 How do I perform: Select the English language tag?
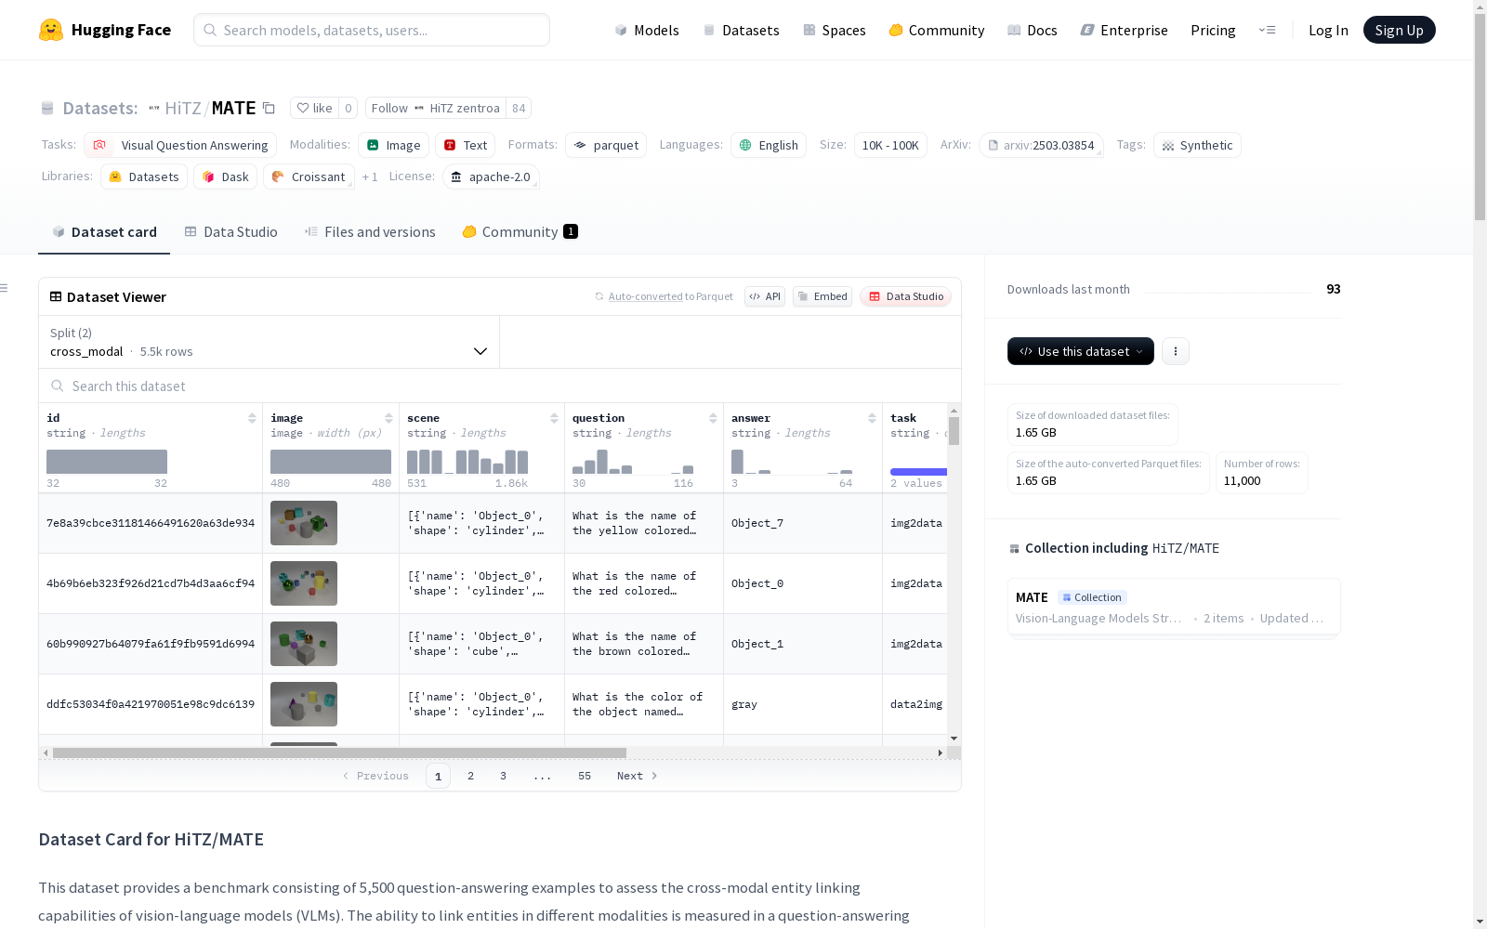769,145
